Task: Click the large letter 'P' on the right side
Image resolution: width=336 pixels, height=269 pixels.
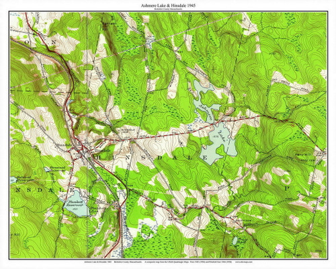Action: (x=286, y=189)
